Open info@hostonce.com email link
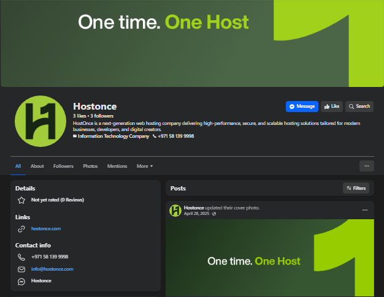 tap(52, 269)
